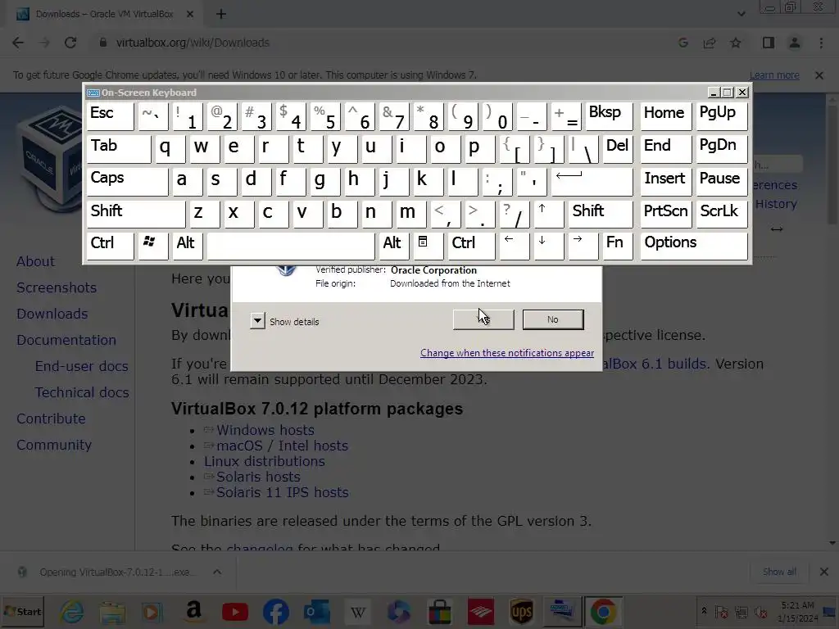Toggle the Caps key on On-Screen Keyboard
Image resolution: width=839 pixels, height=629 pixels.
click(127, 182)
